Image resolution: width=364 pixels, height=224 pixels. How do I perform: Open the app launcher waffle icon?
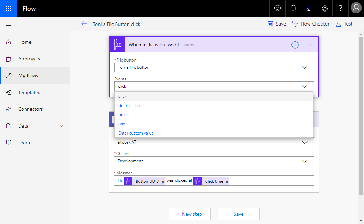(x=8, y=8)
